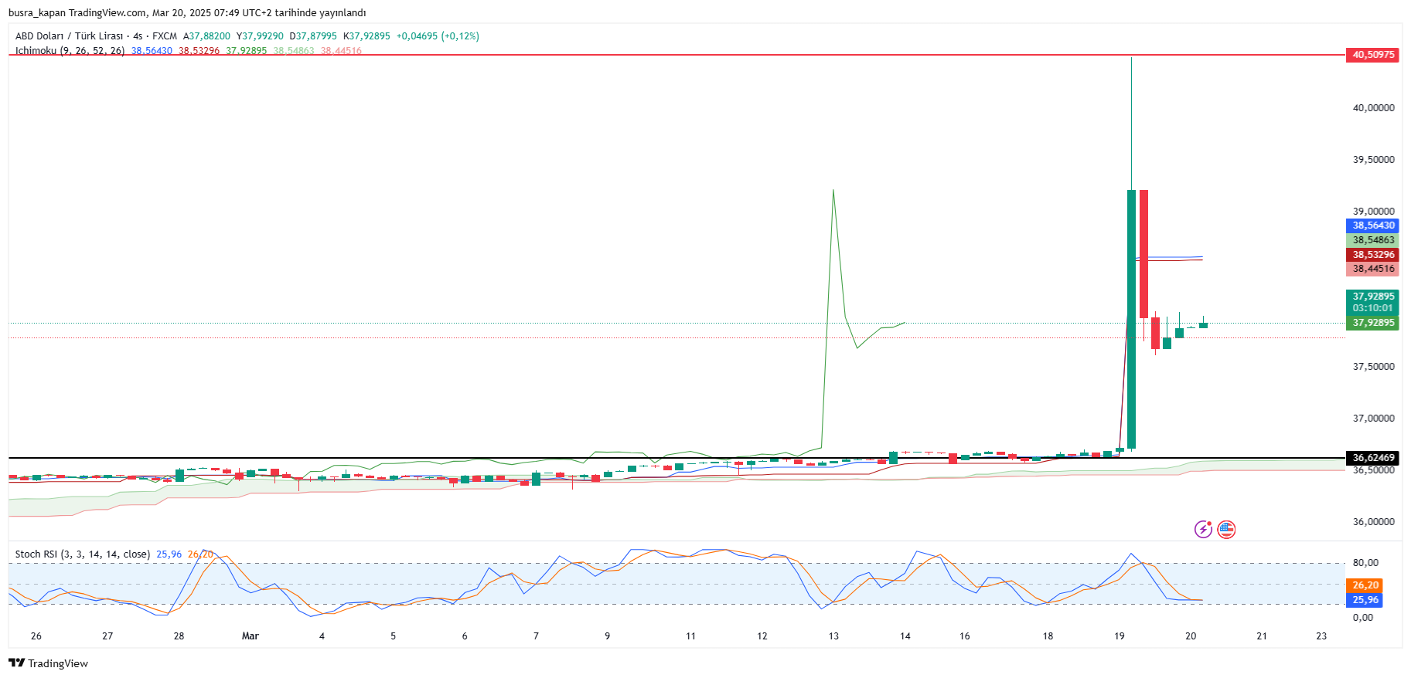Click the faded 38,44516 Ichimoku legend value
Image resolution: width=1411 pixels, height=678 pixels.
341,51
